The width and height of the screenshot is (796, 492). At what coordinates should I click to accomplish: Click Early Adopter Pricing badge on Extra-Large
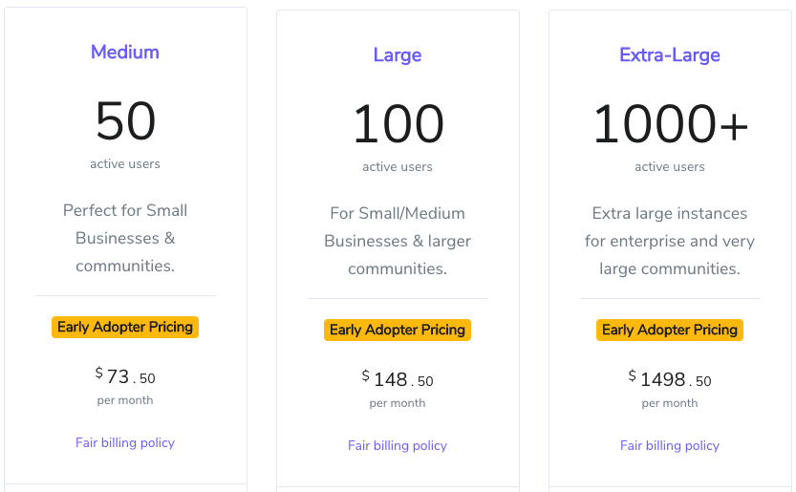point(670,330)
